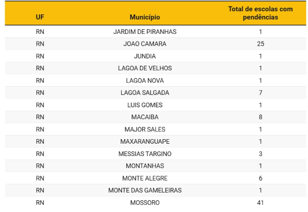Select the LAGOA SALGADA row name
Screen dimensions: 308x212
point(145,93)
